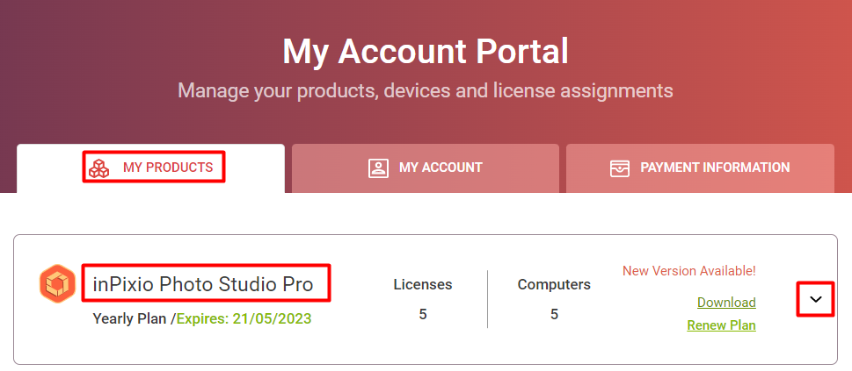Go to the PAYMENT INFORMATION tab

tap(700, 168)
